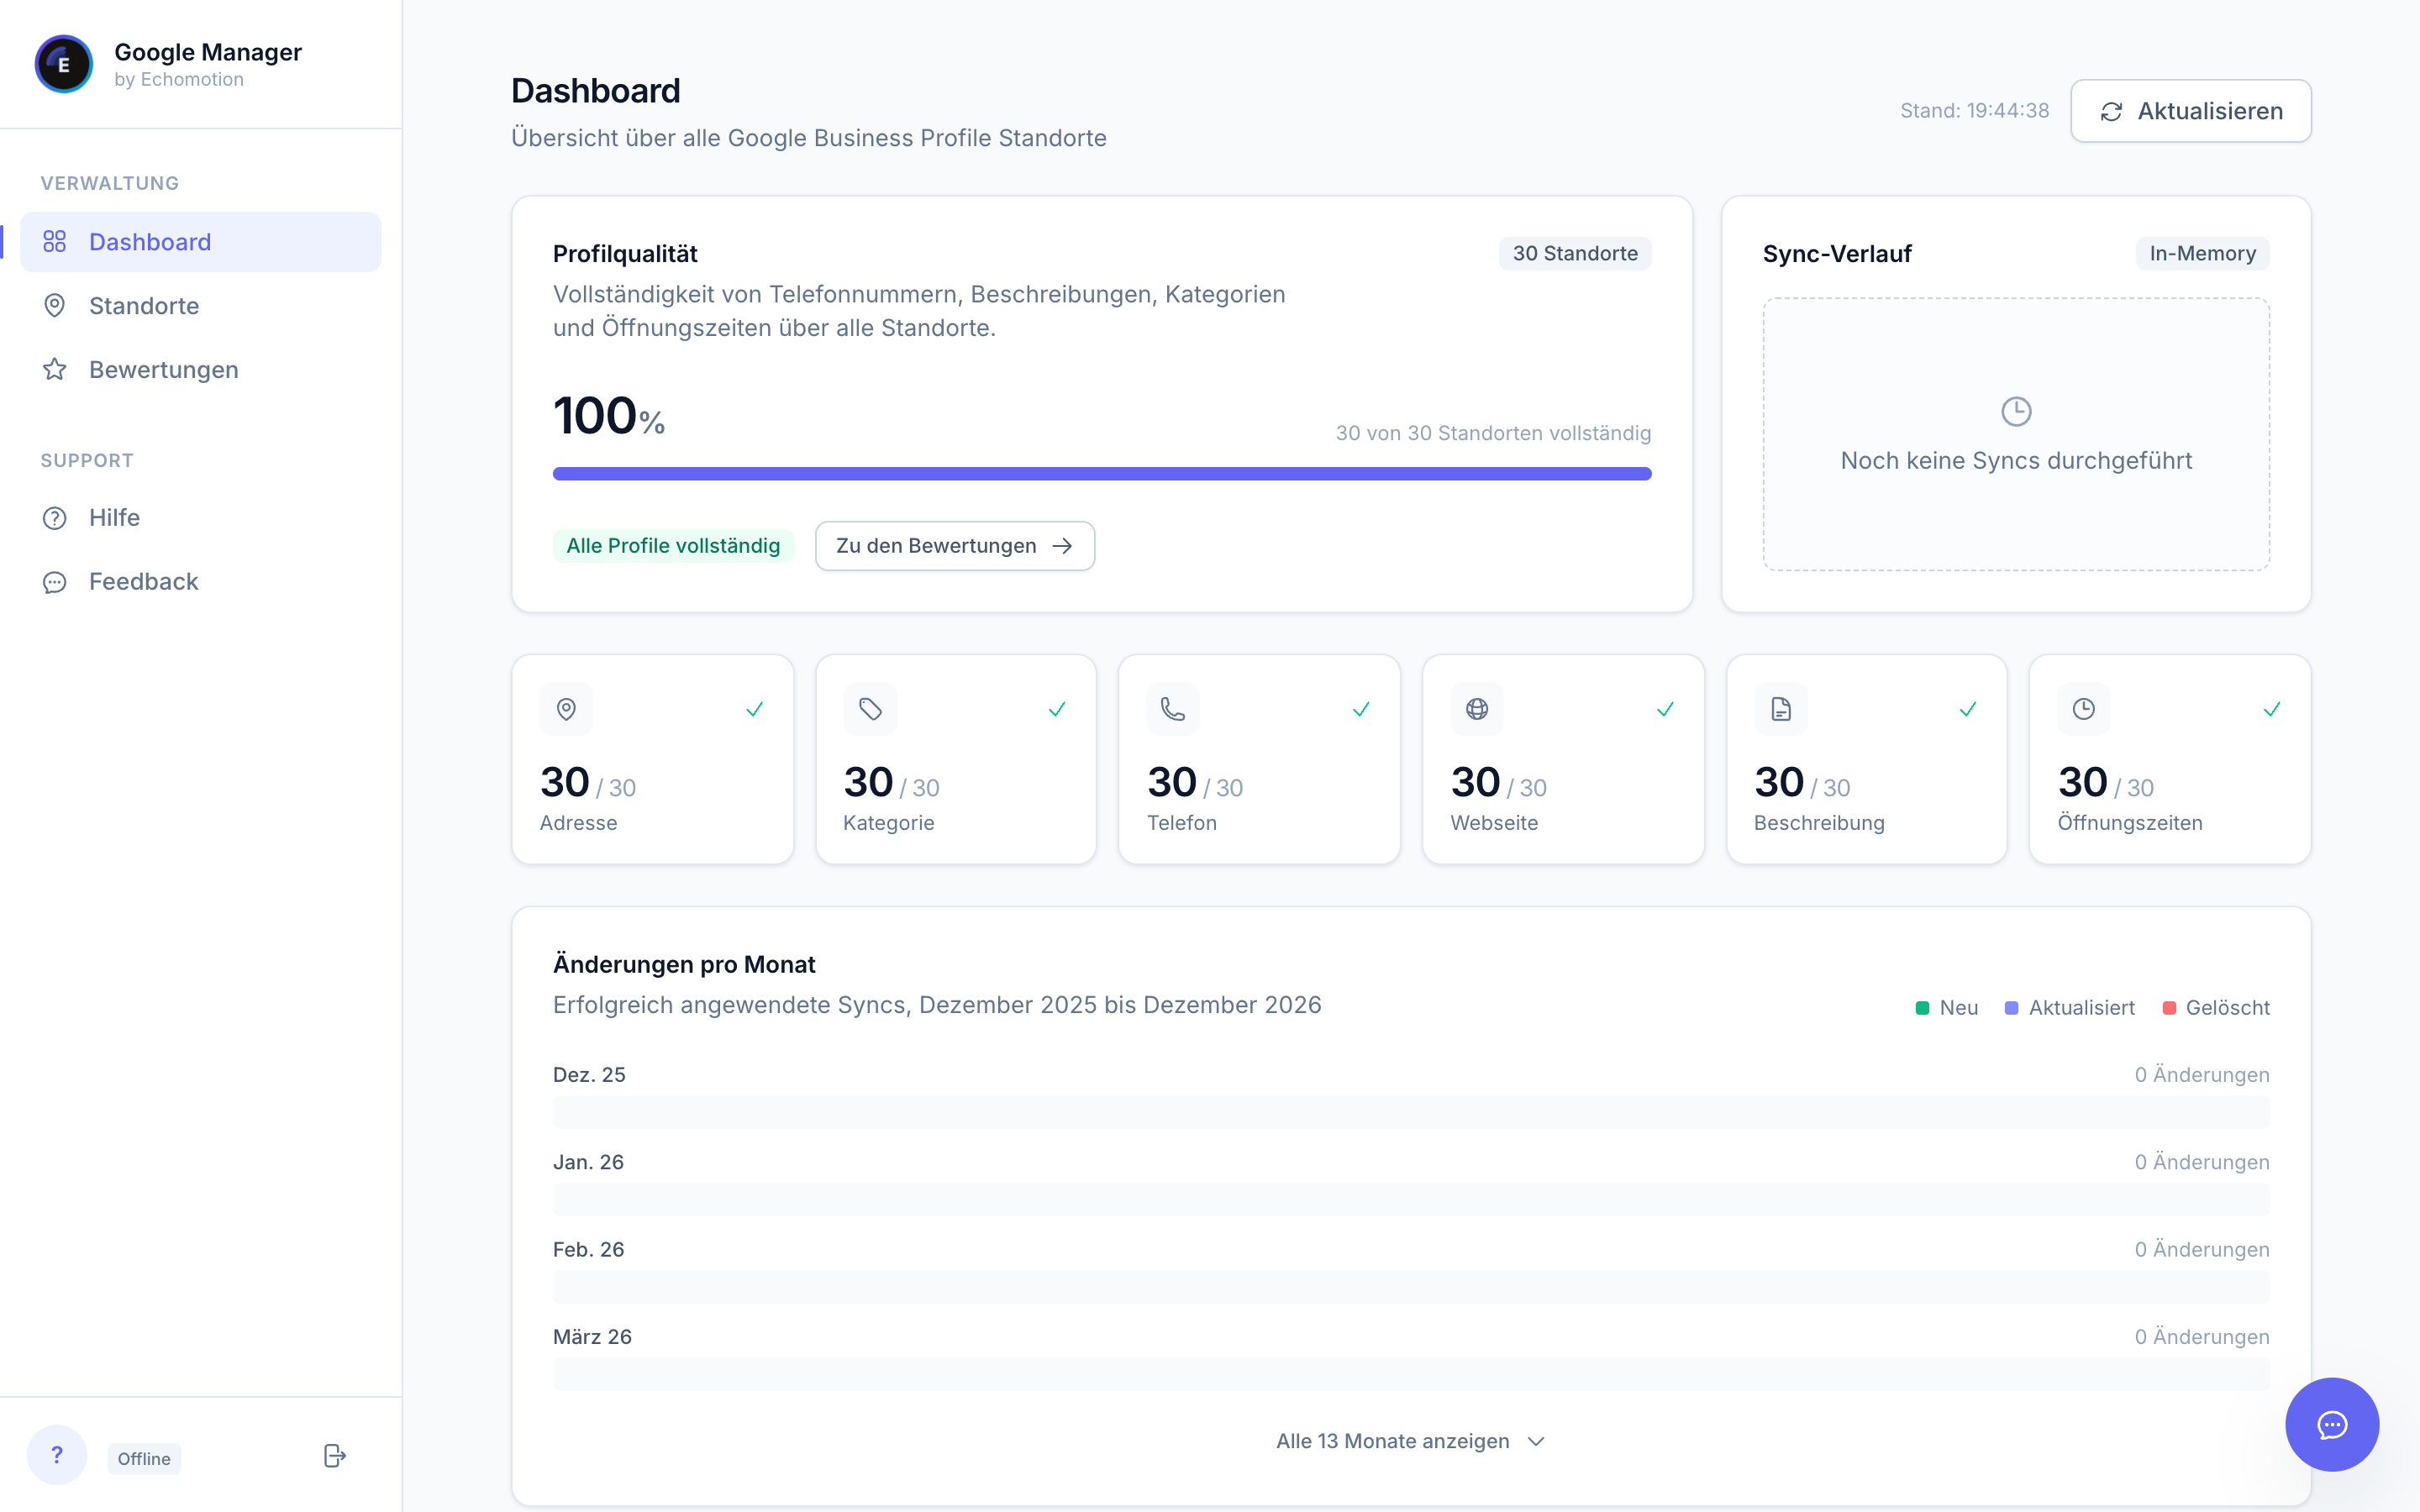The width and height of the screenshot is (2420, 1512).
Task: Click the arrow in Zu den Bewertungen
Action: tap(1063, 546)
